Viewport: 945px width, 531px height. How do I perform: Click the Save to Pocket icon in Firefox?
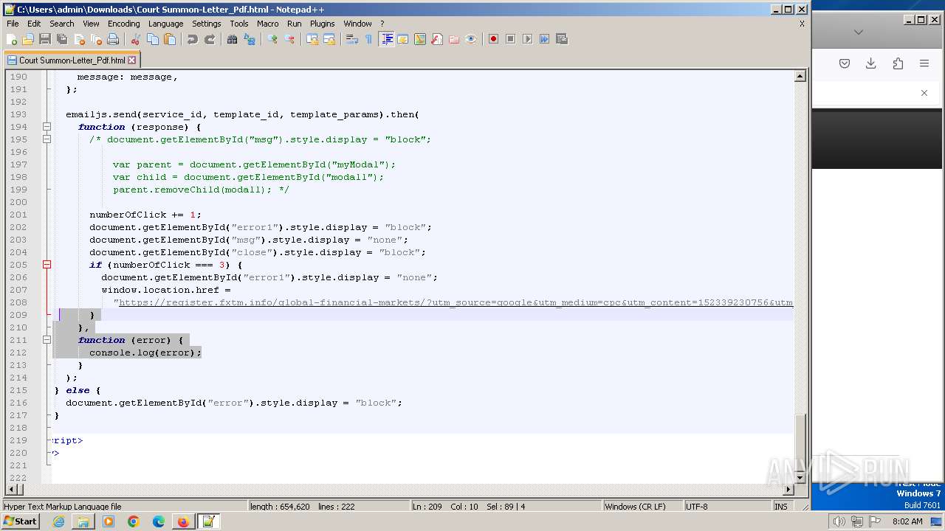(x=845, y=63)
